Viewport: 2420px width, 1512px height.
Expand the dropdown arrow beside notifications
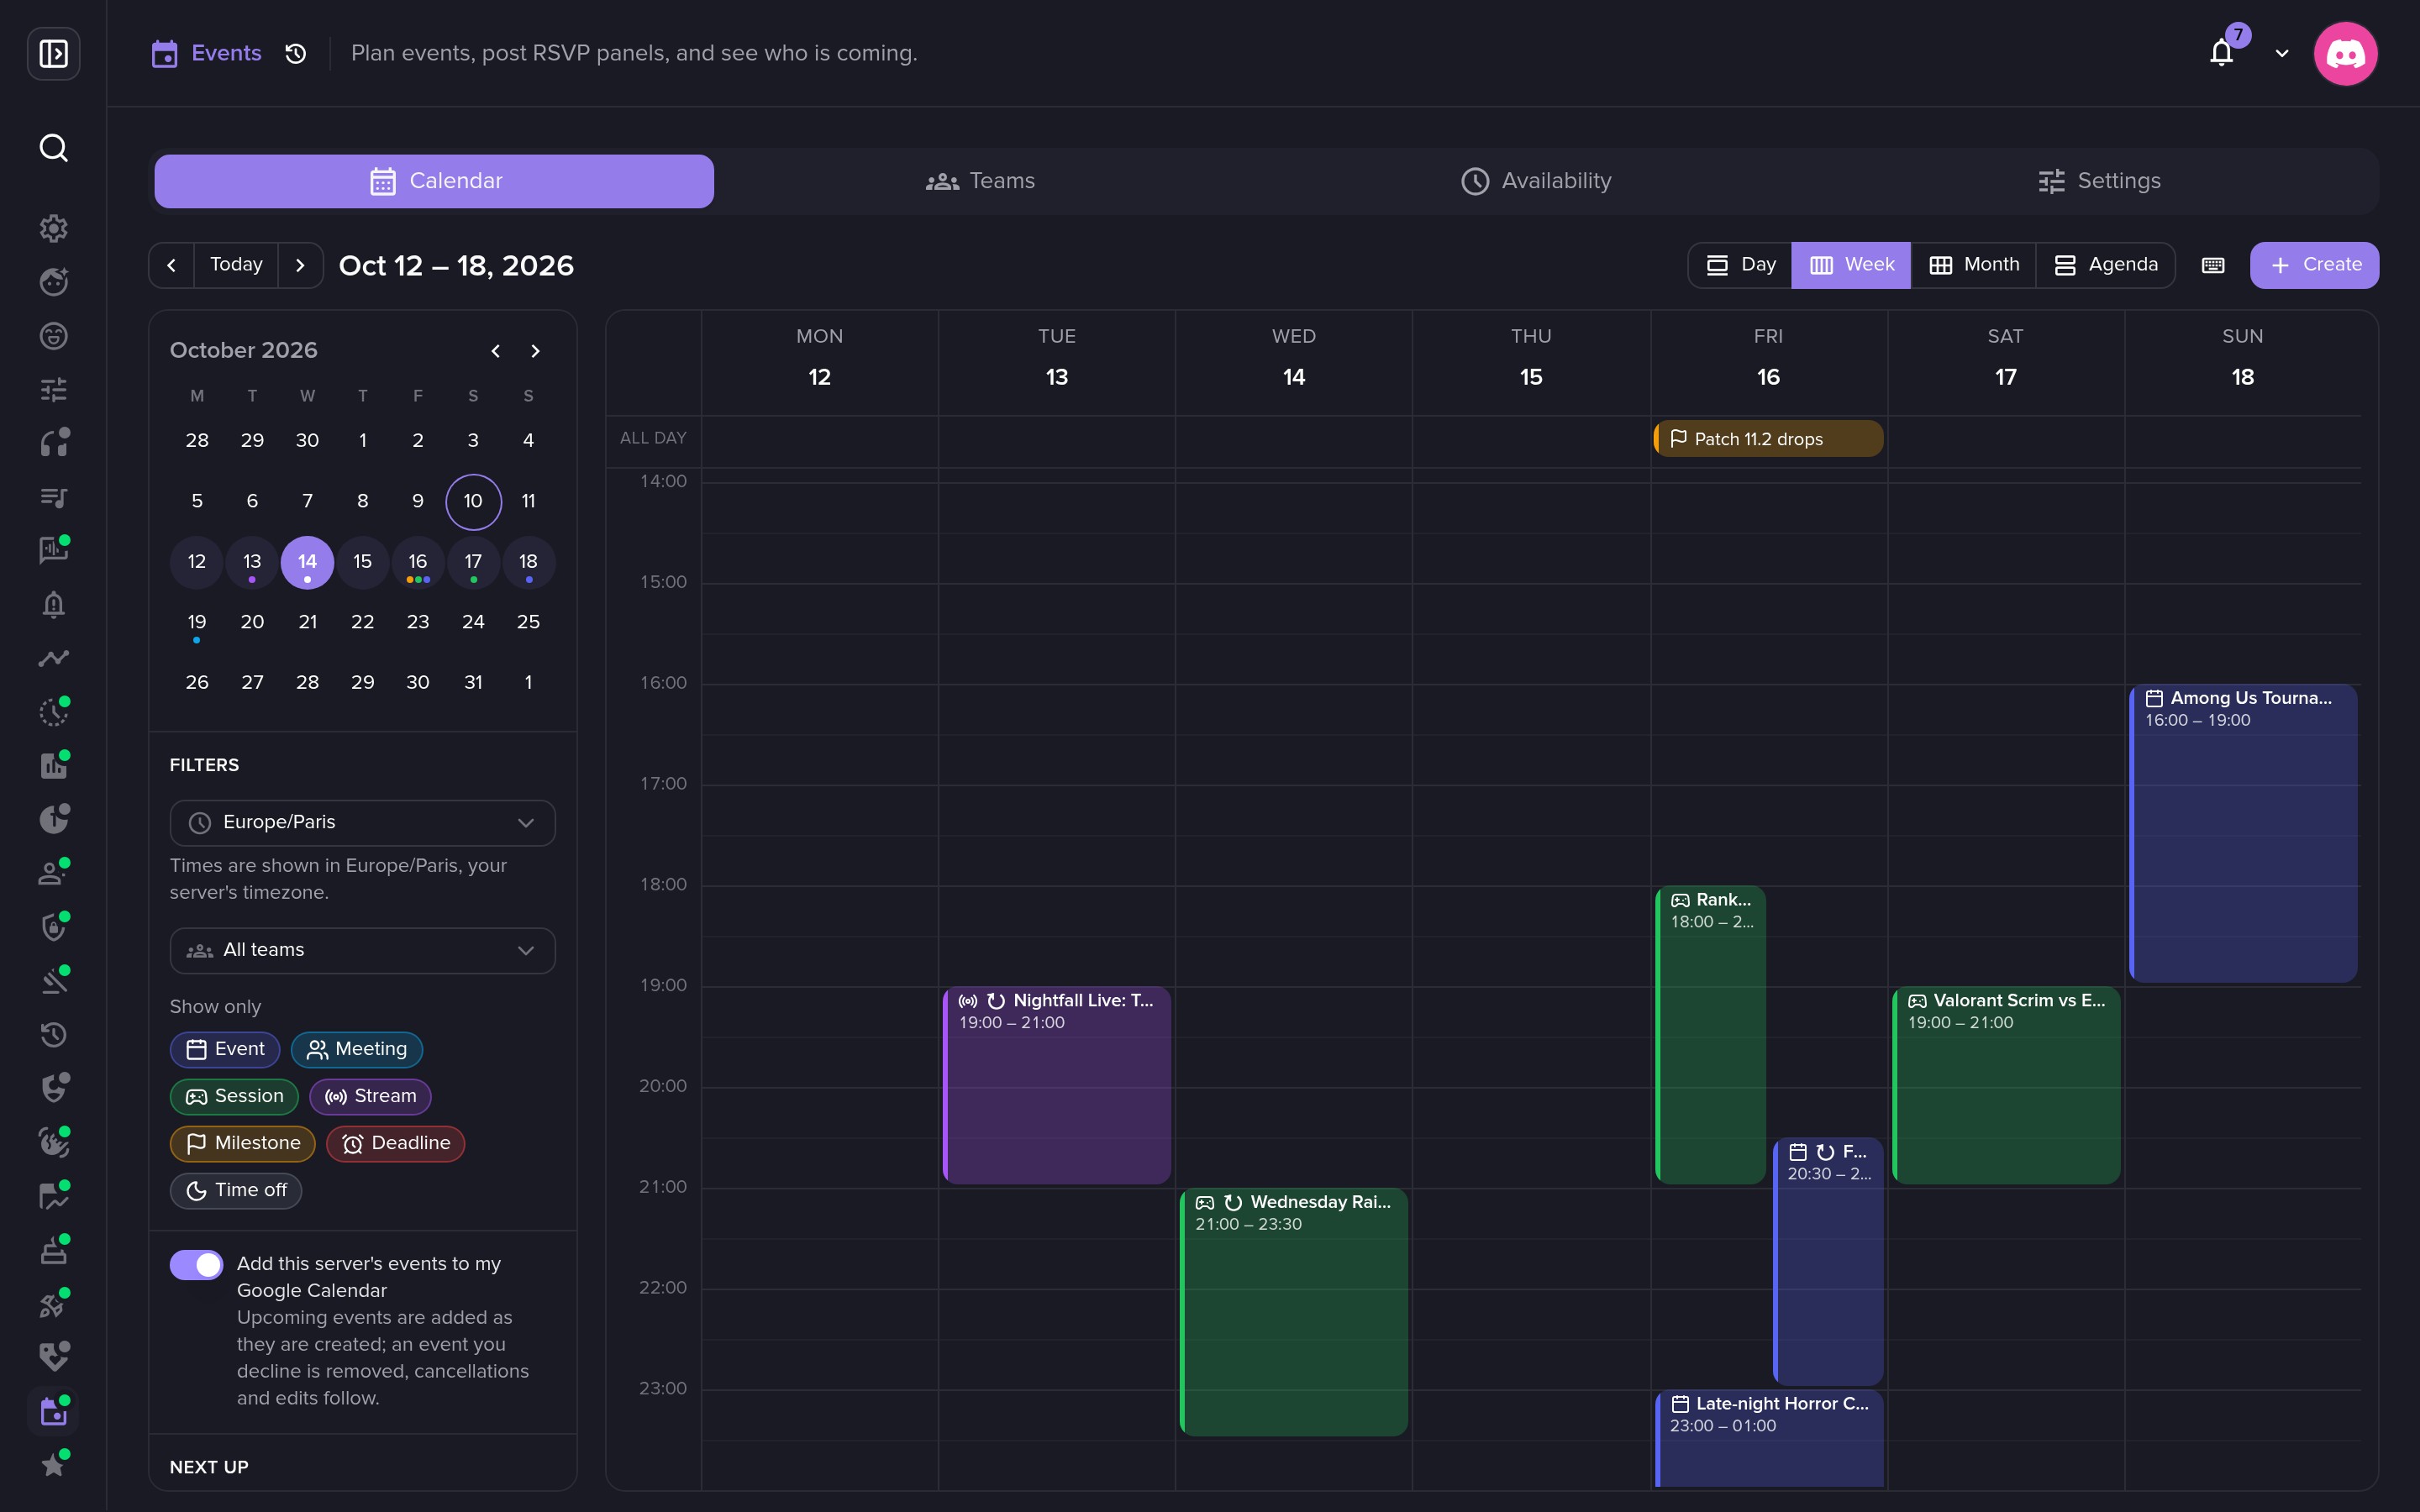(2282, 53)
